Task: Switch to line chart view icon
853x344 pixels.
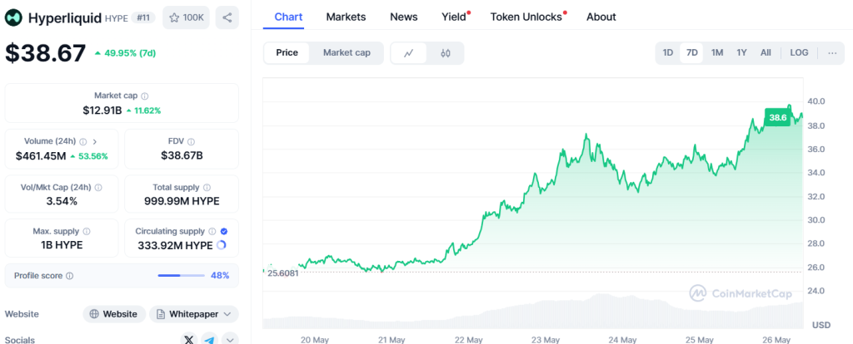Action: click(x=408, y=52)
